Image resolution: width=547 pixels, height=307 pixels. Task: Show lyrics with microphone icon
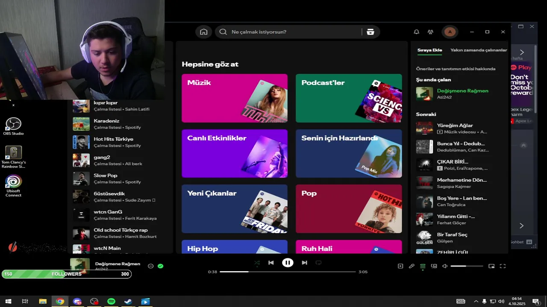tap(412, 266)
